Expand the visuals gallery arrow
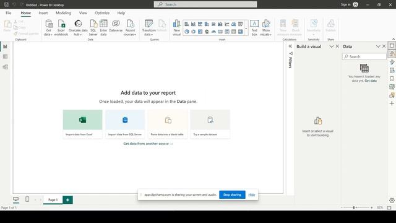Image resolution: width=396 pixels, height=223 pixels. [x=246, y=28]
